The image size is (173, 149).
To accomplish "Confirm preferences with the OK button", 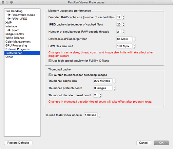I will 161,143.
